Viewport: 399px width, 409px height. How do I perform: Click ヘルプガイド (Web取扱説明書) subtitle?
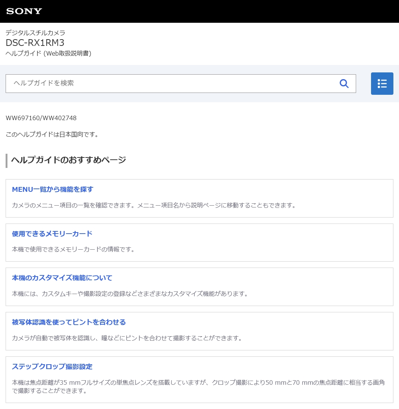pyautogui.click(x=48, y=53)
